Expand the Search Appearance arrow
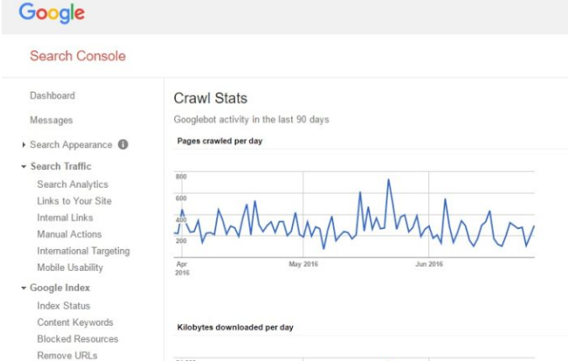 pos(24,145)
